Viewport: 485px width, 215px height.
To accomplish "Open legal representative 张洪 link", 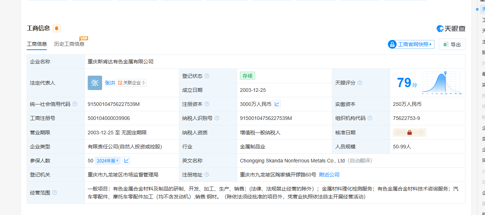I will 110,83.
